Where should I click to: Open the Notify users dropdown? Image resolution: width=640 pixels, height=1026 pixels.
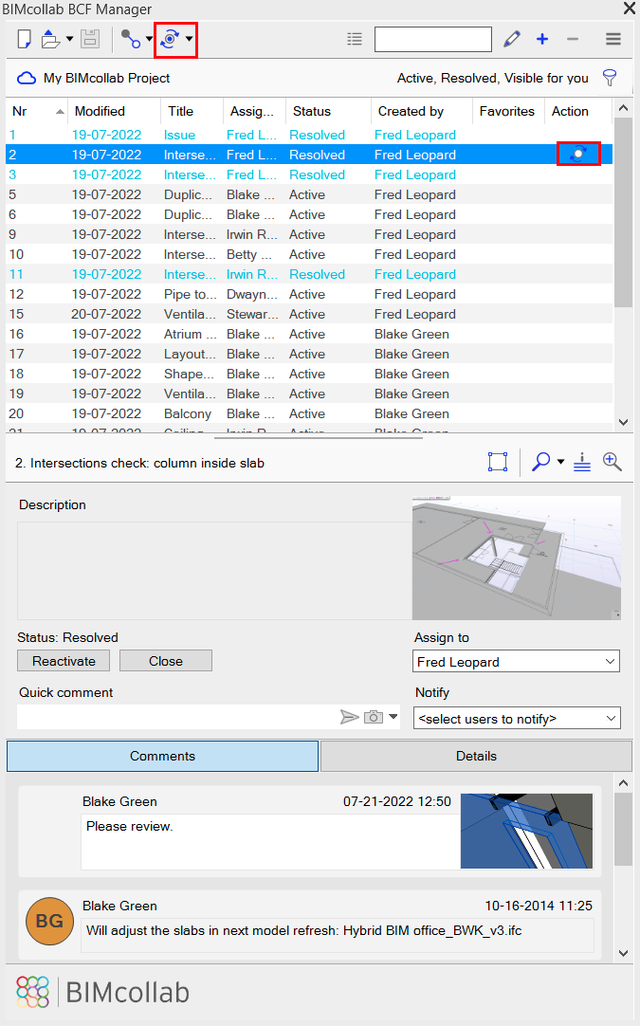517,719
